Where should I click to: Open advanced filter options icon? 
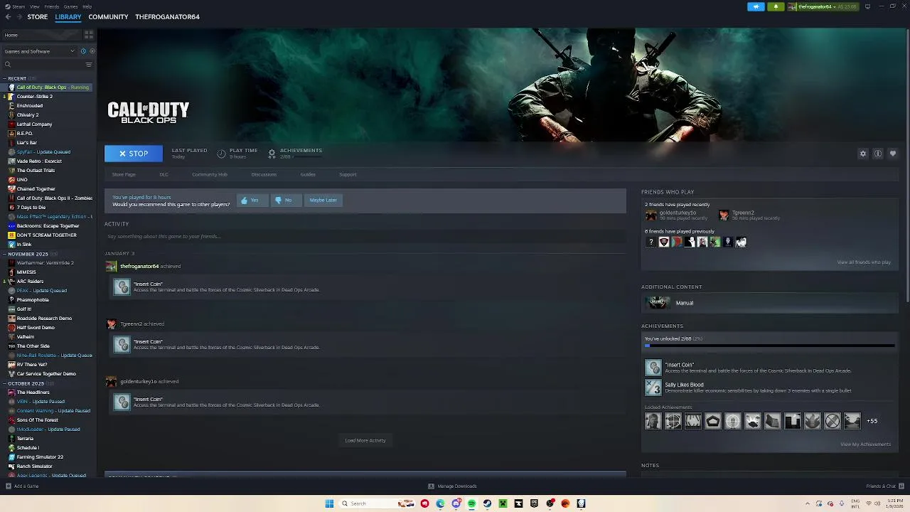tap(89, 65)
